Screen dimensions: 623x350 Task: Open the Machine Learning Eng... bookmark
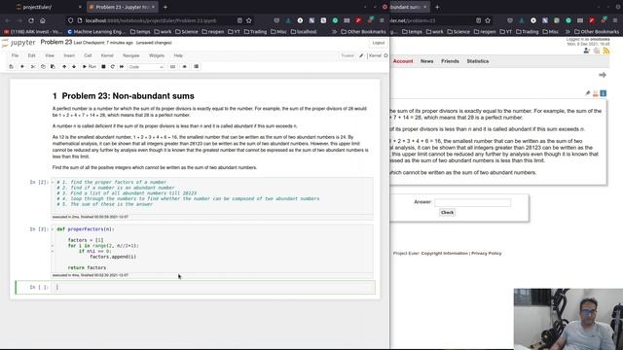(97, 31)
